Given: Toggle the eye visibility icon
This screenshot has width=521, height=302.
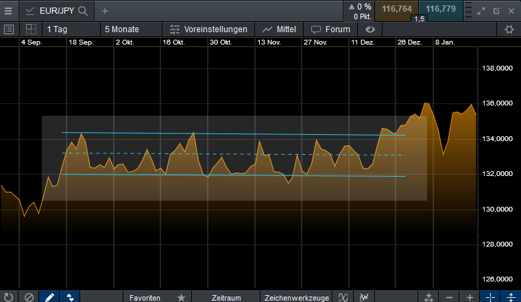Looking at the screenshot, I should (370, 29).
